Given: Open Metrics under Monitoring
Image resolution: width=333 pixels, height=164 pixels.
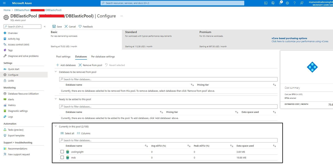Looking at the screenshot, I should (x=12, y=105).
